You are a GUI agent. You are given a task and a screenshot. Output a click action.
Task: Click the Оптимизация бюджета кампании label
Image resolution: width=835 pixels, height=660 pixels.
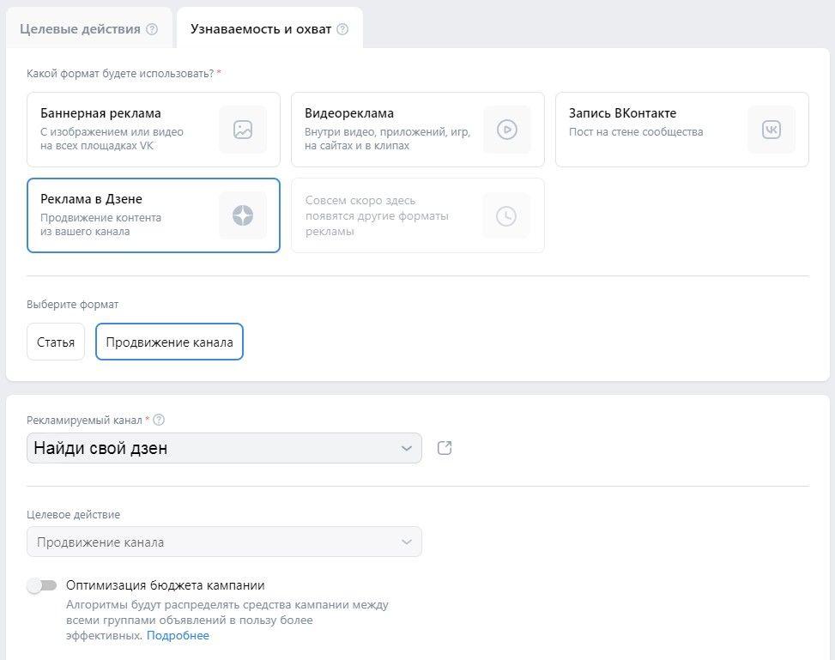pos(166,585)
